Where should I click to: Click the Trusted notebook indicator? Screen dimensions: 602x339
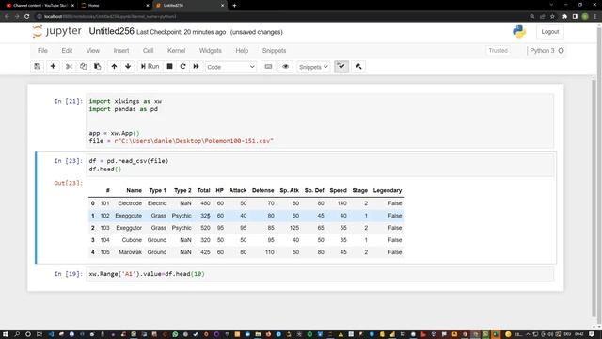tap(499, 50)
